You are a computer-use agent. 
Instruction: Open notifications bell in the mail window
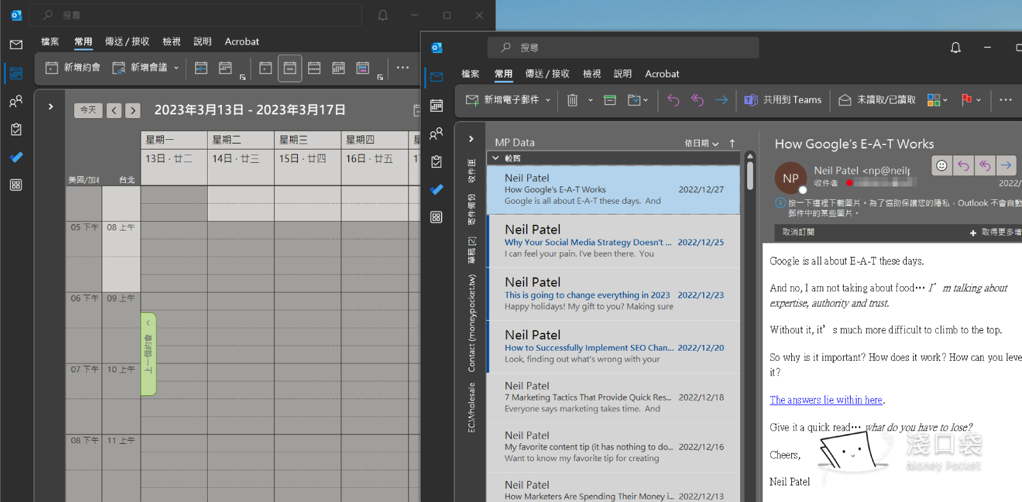[x=956, y=48]
